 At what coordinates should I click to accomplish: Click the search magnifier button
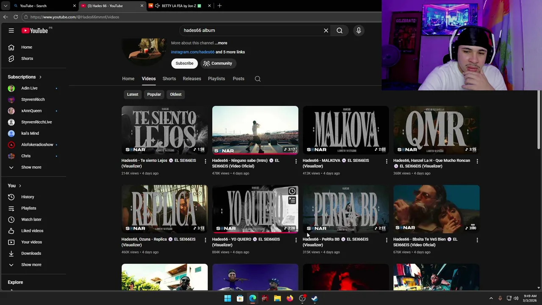pos(340,30)
